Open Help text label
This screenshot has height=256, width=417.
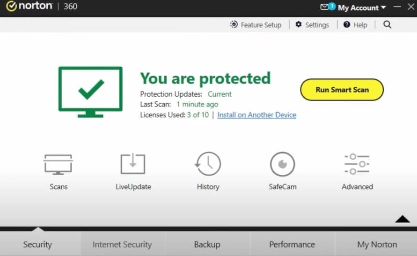[x=360, y=25]
